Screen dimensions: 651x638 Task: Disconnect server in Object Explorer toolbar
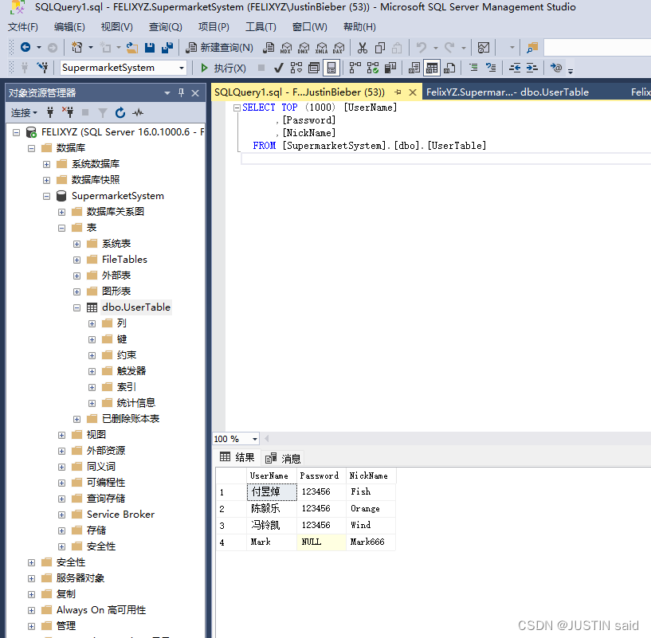[68, 112]
